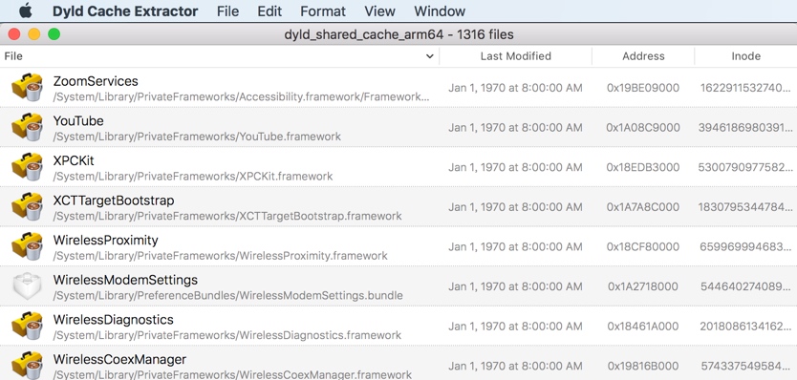Click address 0x18461A000
The height and width of the screenshot is (380, 797).
tap(643, 326)
